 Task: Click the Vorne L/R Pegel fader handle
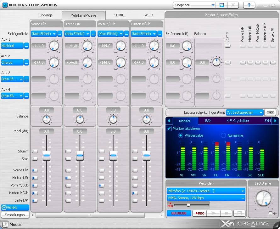click(x=47, y=155)
